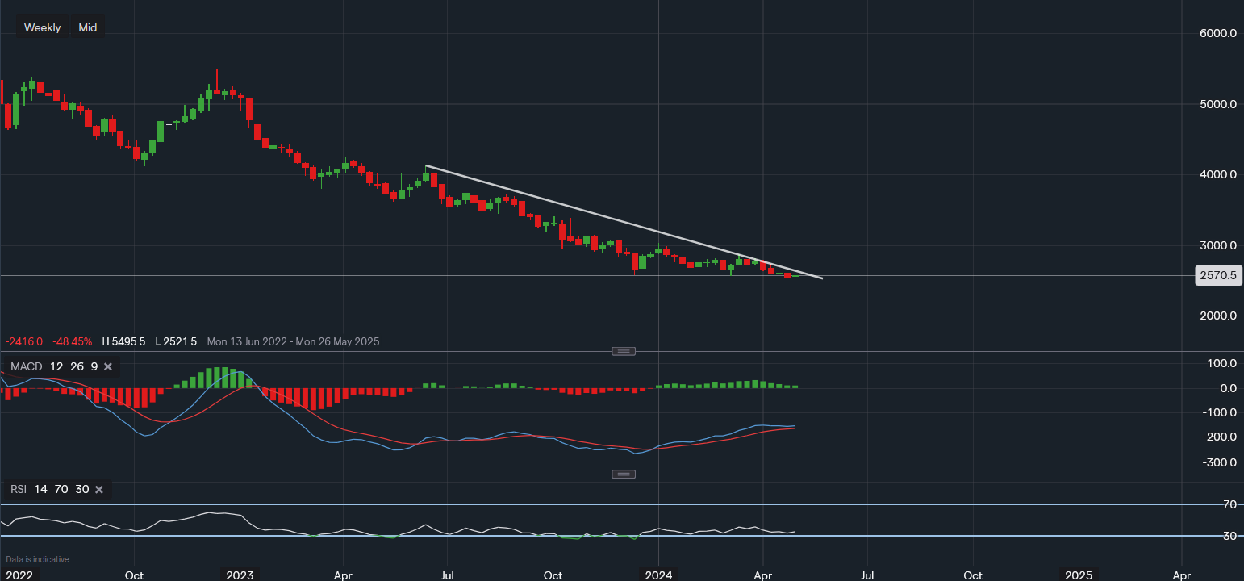Grab the resize handle above the MACD panel
This screenshot has height=581, width=1244.
[623, 351]
